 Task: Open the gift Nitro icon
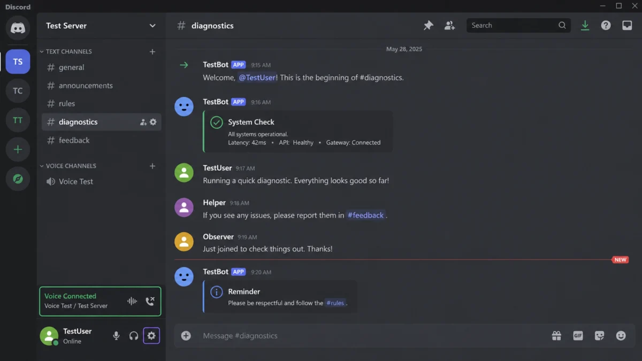click(556, 335)
